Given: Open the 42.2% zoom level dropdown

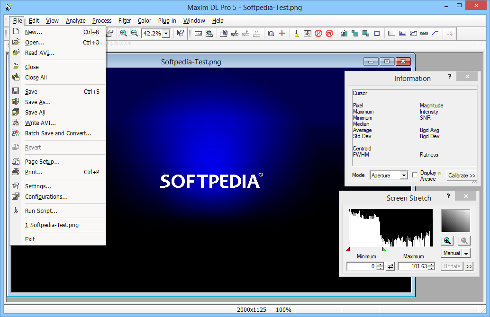Looking at the screenshot, I should tap(166, 34).
